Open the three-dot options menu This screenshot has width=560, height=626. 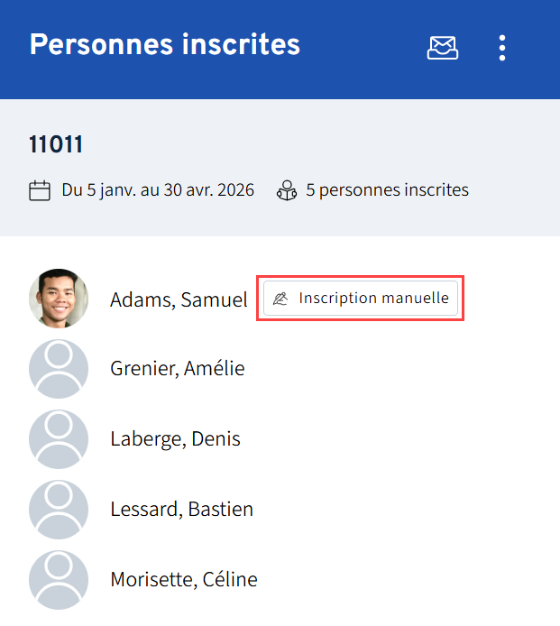pos(502,47)
